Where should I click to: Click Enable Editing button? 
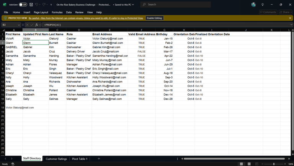154,18
